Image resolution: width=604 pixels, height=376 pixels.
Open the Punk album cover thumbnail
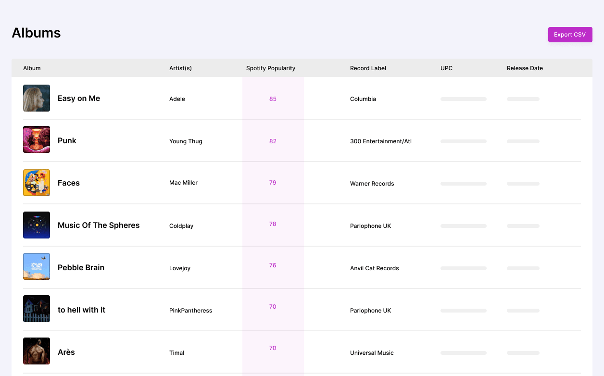(37, 139)
